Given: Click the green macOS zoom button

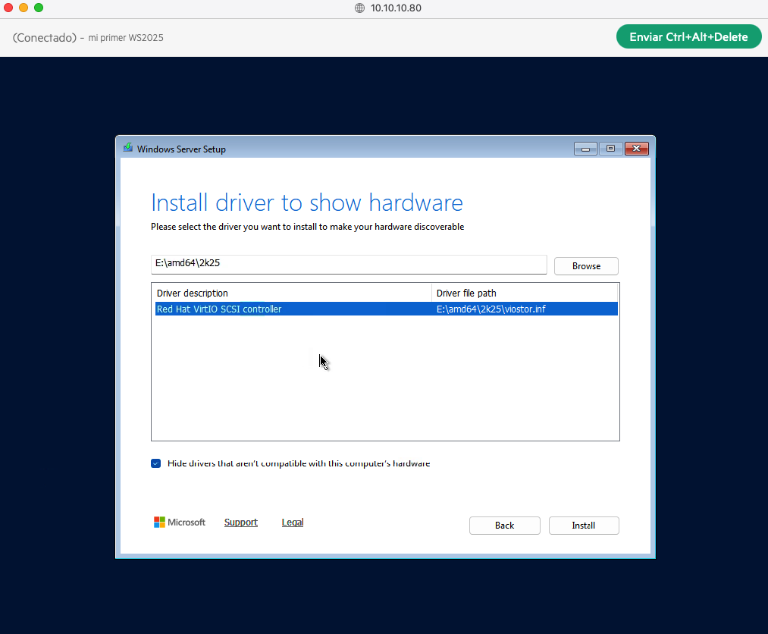Looking at the screenshot, I should (38, 7).
